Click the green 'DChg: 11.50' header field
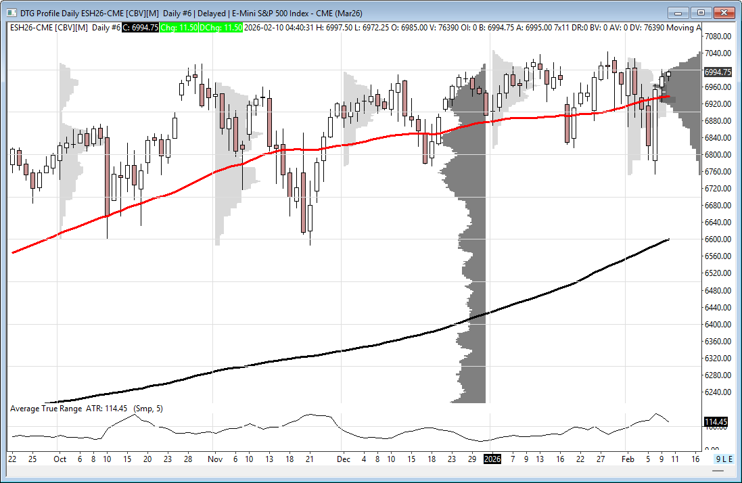Viewport: 742px width, 483px height. click(x=223, y=27)
